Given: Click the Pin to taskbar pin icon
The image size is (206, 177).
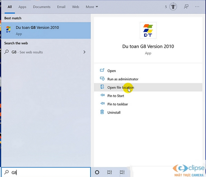Looking at the screenshot, I should click(102, 103).
